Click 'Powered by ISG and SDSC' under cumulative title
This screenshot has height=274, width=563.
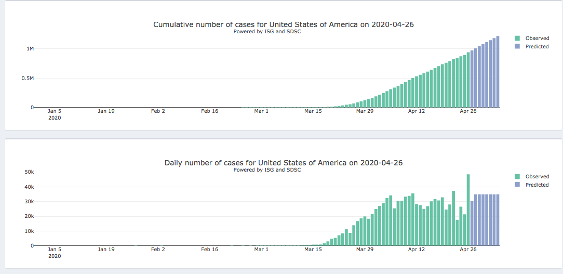pyautogui.click(x=267, y=32)
